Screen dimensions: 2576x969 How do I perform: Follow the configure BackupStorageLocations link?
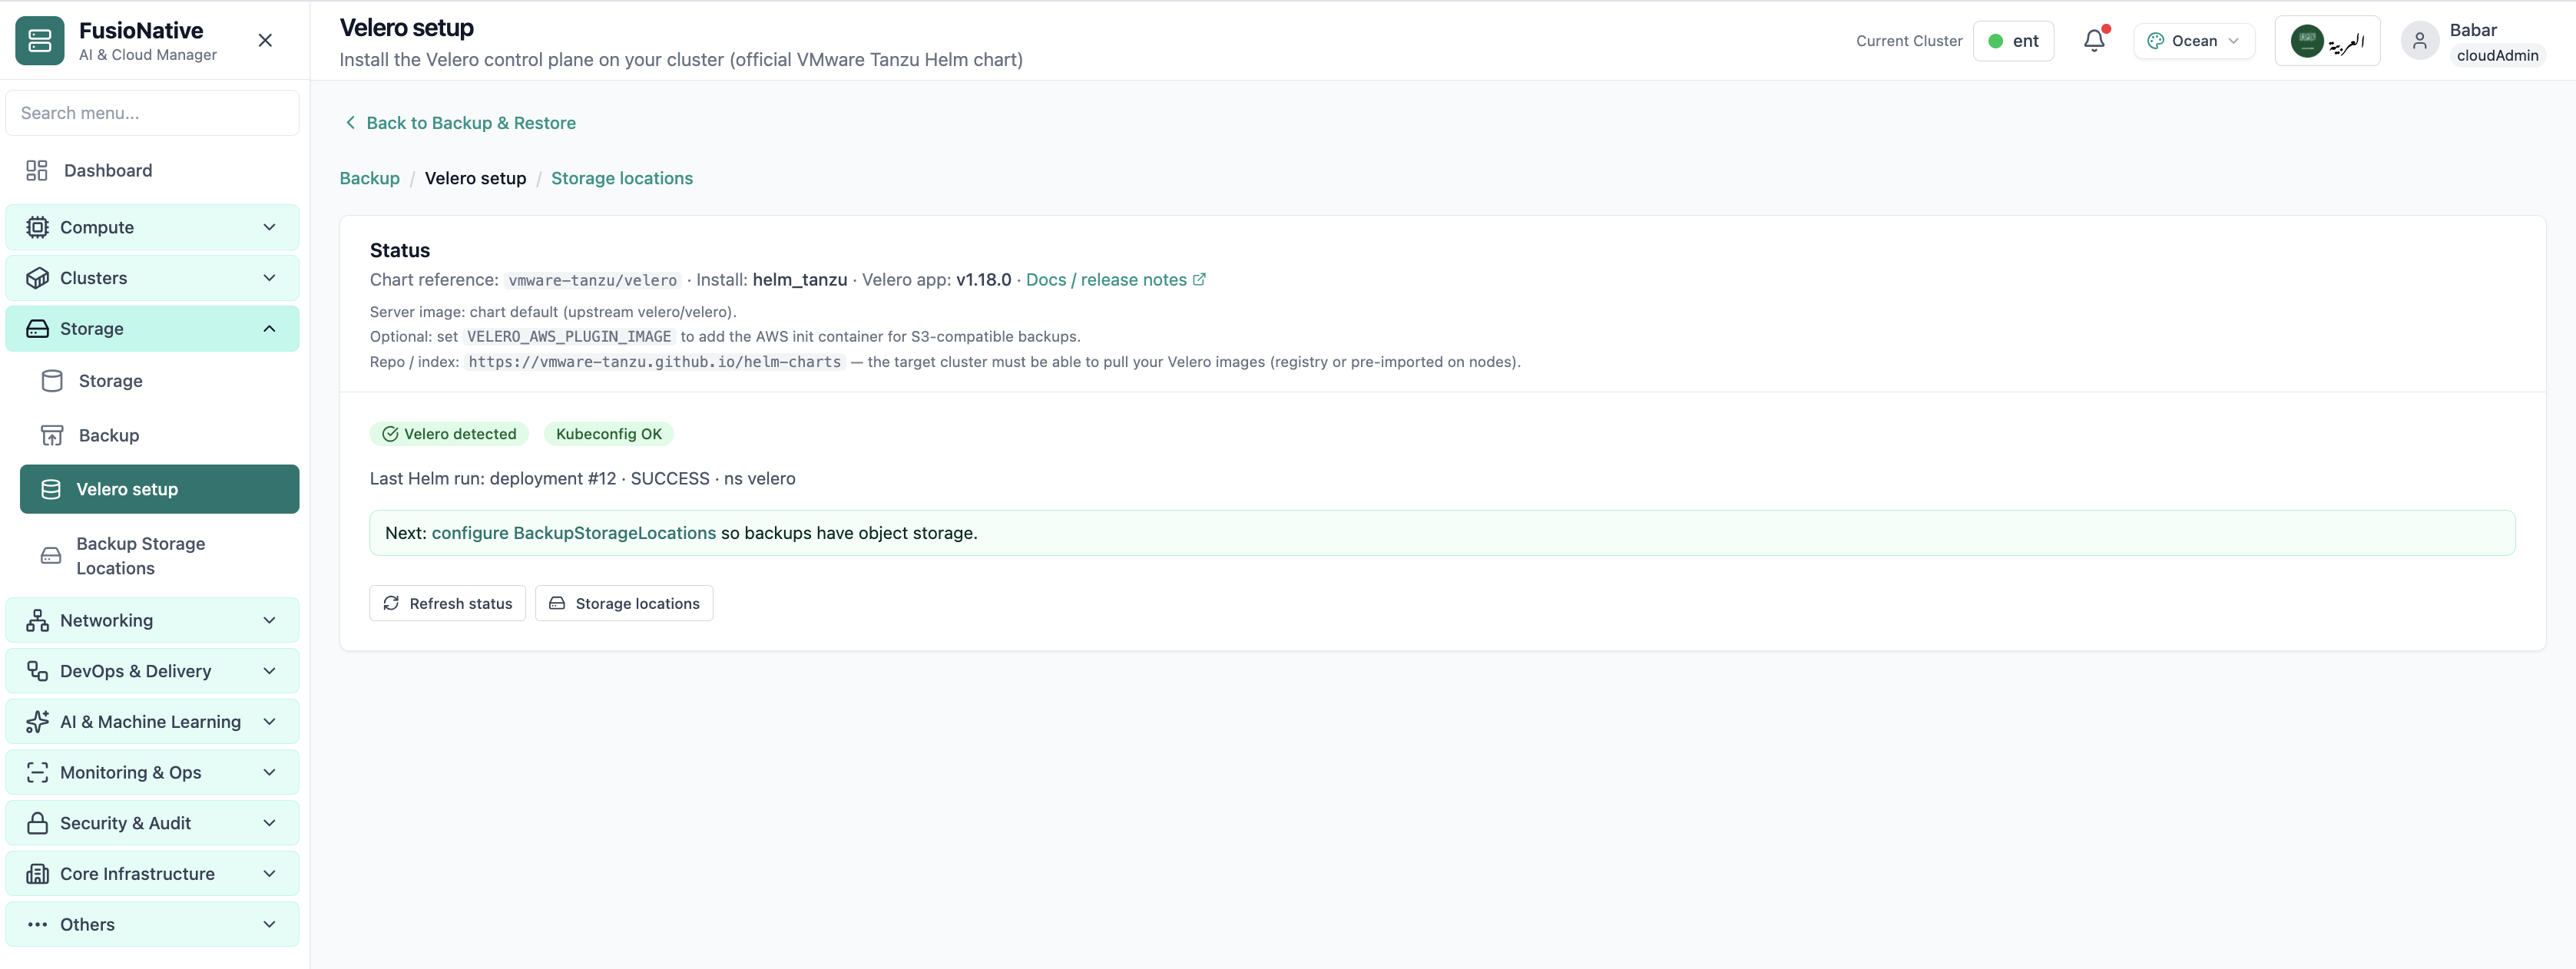(x=573, y=533)
